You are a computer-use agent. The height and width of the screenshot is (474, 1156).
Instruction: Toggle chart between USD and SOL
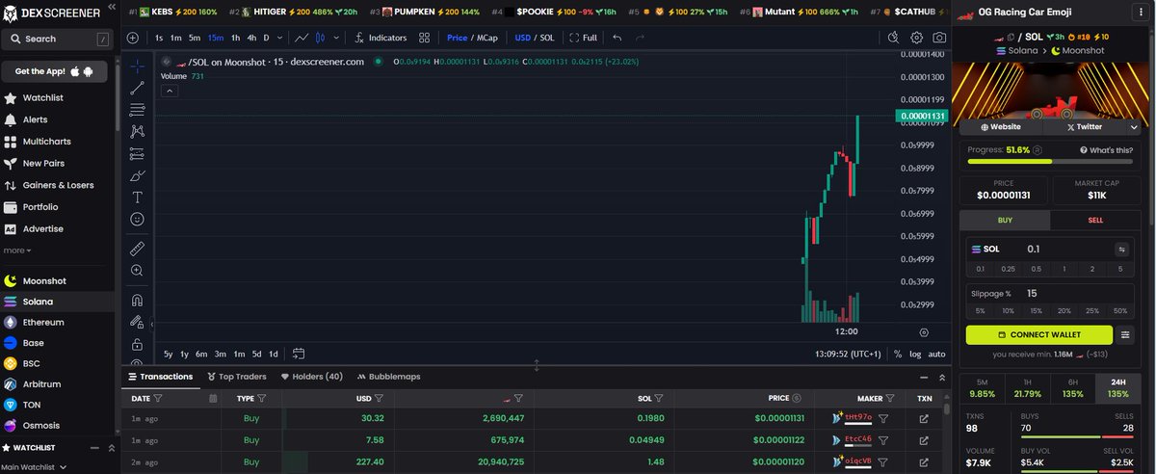coord(535,38)
